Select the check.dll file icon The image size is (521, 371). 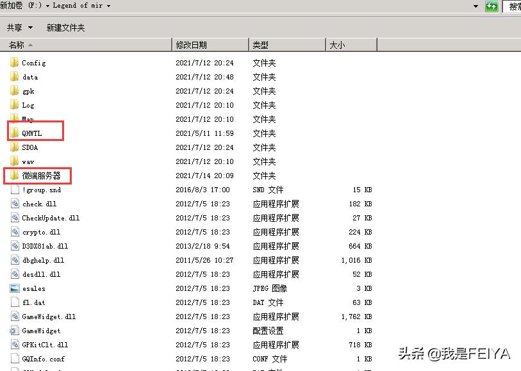[x=14, y=204]
